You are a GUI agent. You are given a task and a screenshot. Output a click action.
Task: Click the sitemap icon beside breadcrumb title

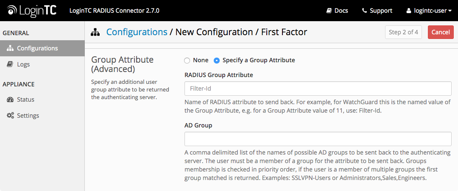tap(95, 32)
